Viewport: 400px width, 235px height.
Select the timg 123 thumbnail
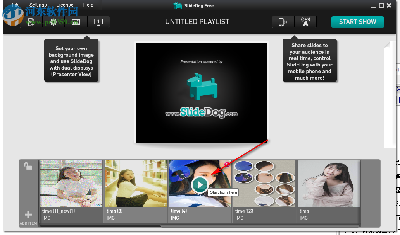(264, 183)
